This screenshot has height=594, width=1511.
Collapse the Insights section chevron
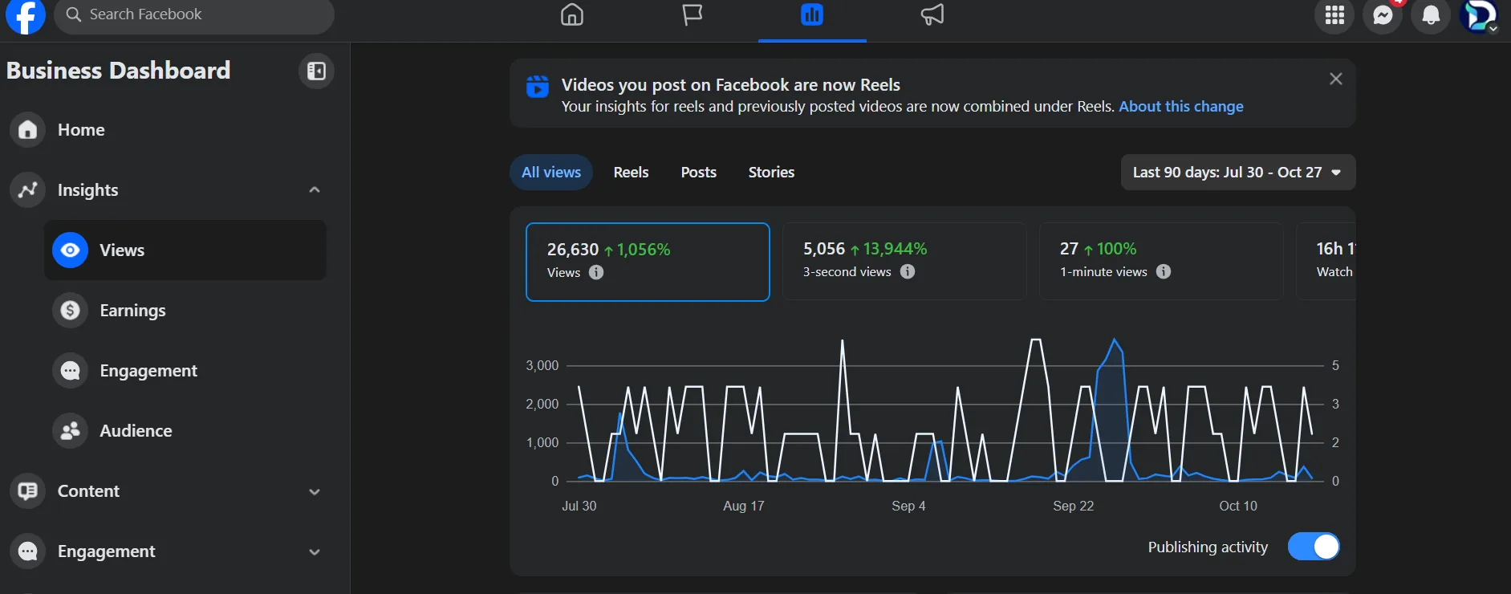(x=315, y=190)
